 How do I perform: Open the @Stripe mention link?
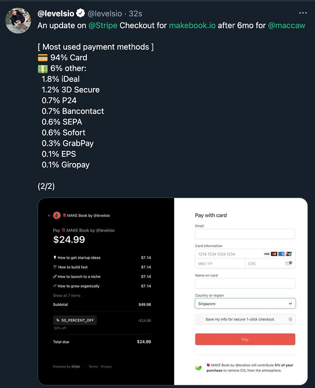[x=103, y=26]
